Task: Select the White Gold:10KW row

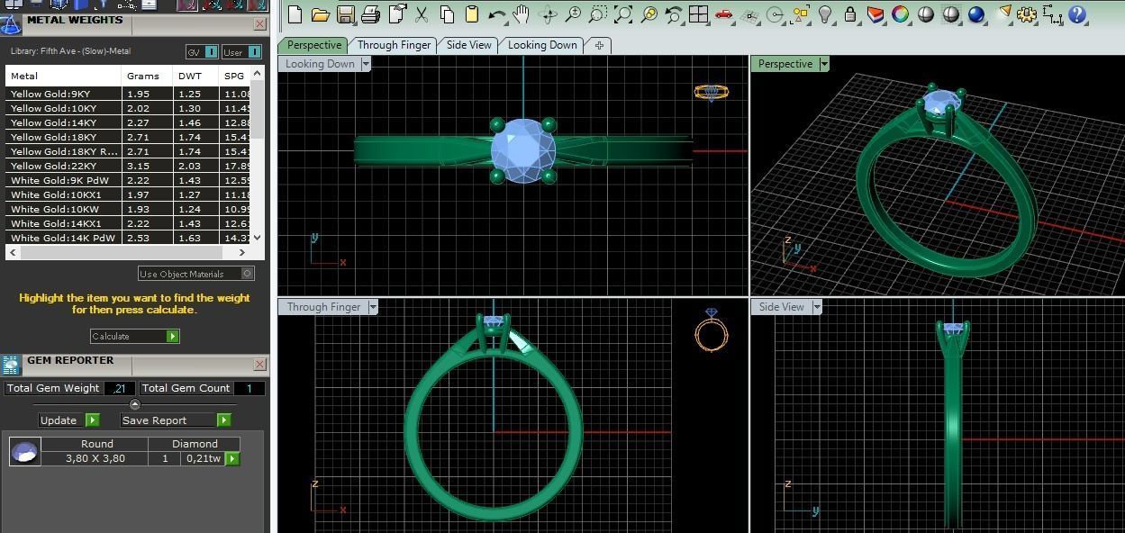Action: [128, 209]
